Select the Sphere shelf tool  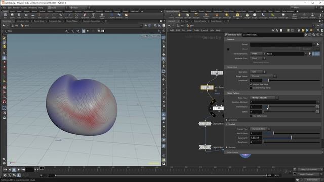(12, 16)
